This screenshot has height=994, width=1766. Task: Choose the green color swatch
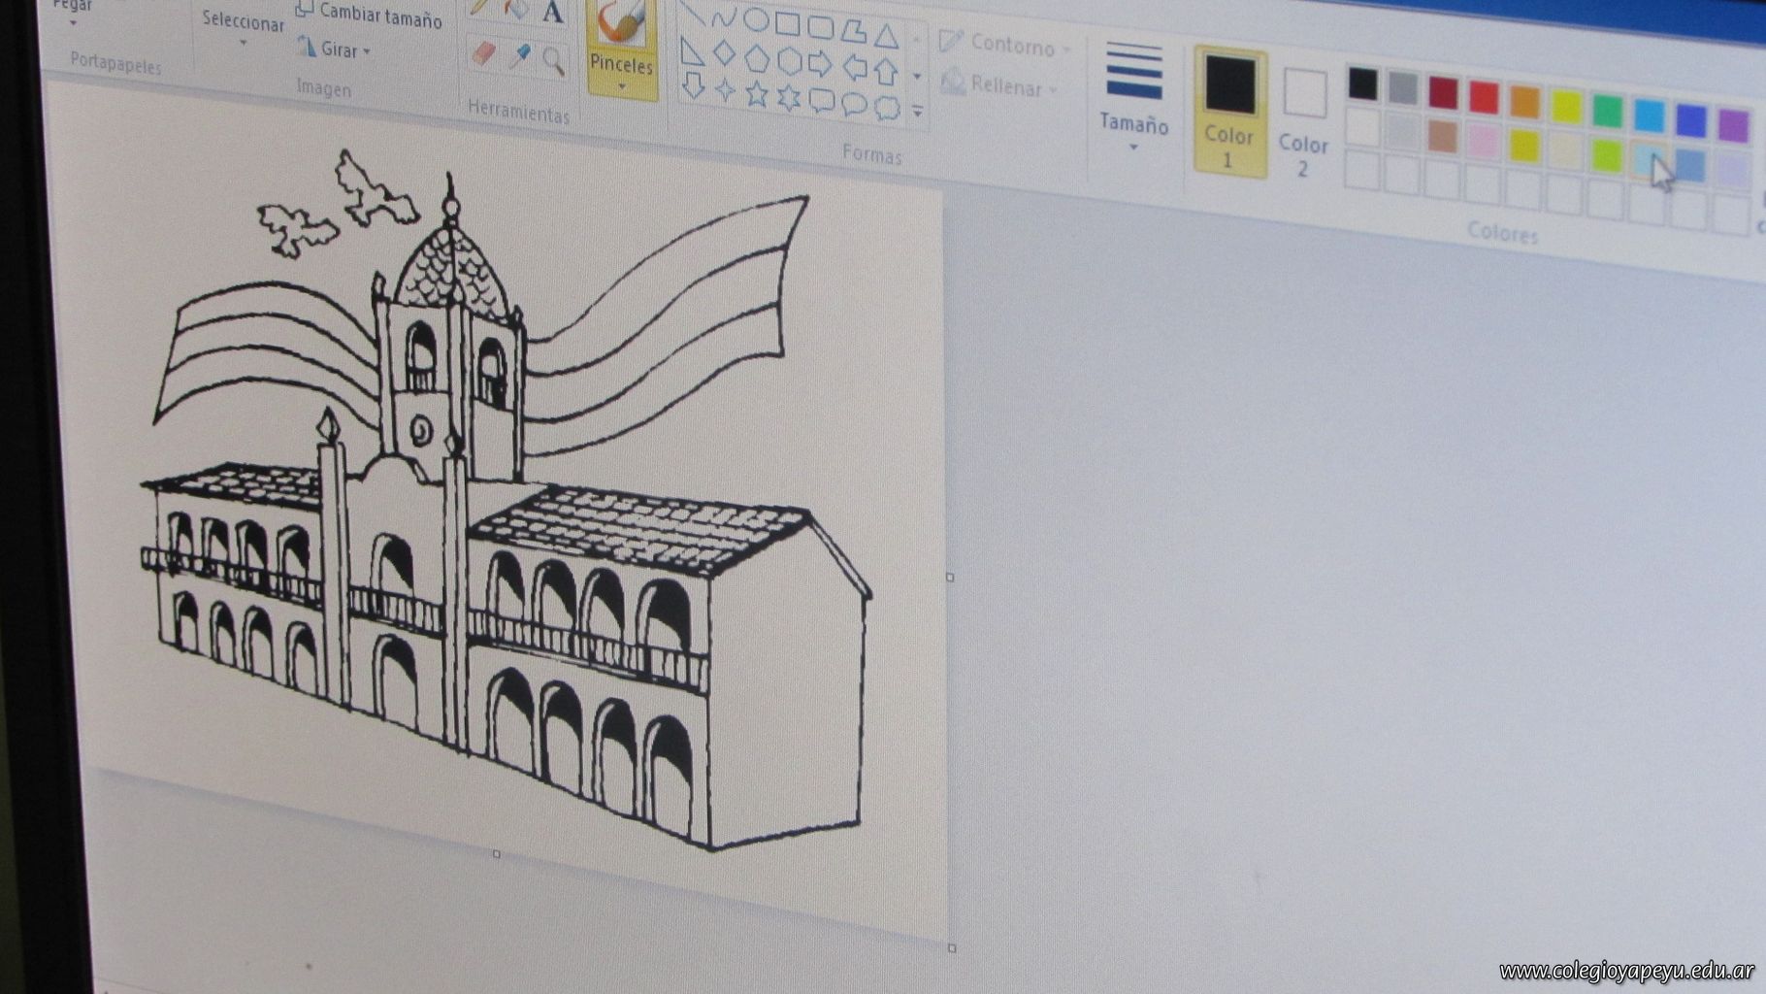pos(1607,111)
